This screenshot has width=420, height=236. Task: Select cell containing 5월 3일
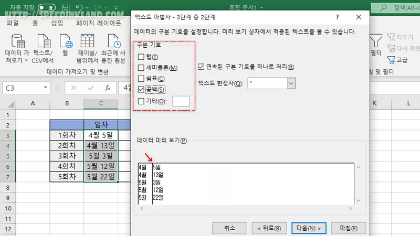click(101, 156)
